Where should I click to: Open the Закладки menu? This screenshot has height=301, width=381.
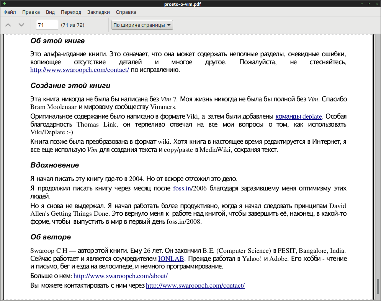98,12
